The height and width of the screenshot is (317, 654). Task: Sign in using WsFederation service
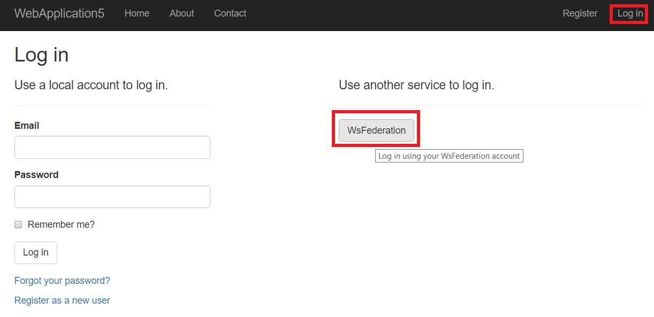376,130
